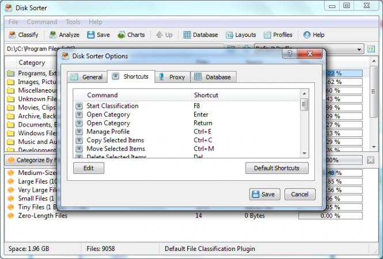Screen dimensions: 383x259
Task: Click shortcuts list scroll-up arrow
Action: (x=304, y=94)
